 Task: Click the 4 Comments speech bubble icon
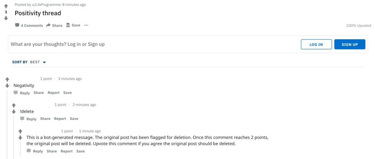click(17, 25)
